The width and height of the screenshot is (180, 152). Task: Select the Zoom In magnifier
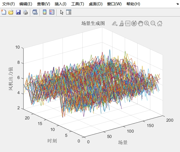click(x=147, y=24)
